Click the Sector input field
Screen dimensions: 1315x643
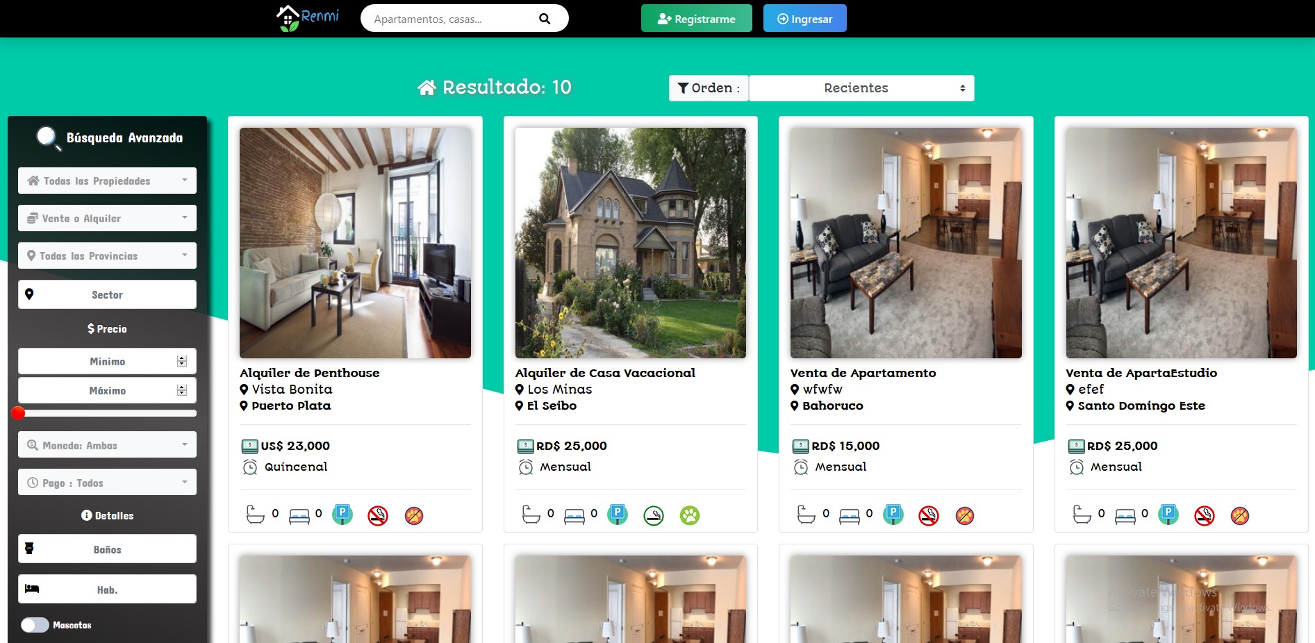(x=107, y=294)
